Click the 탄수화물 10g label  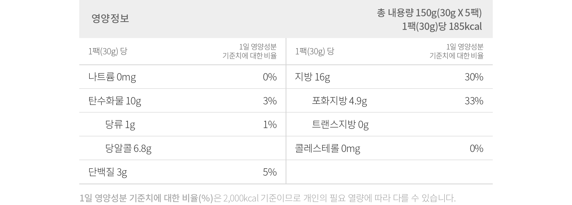[115, 101]
